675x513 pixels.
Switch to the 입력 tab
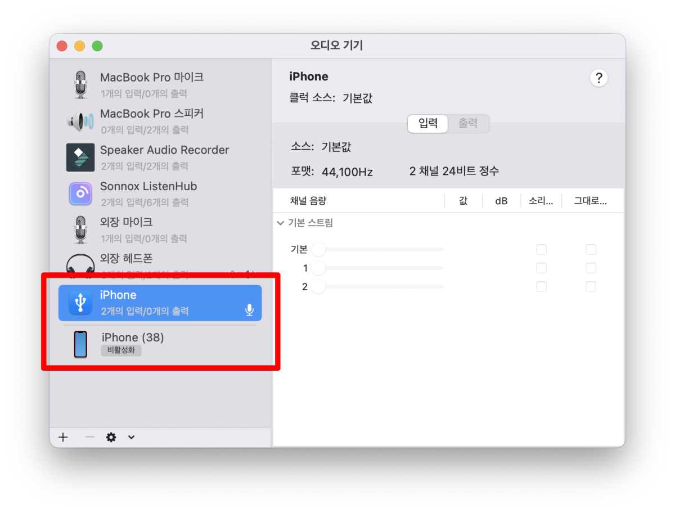(x=428, y=124)
